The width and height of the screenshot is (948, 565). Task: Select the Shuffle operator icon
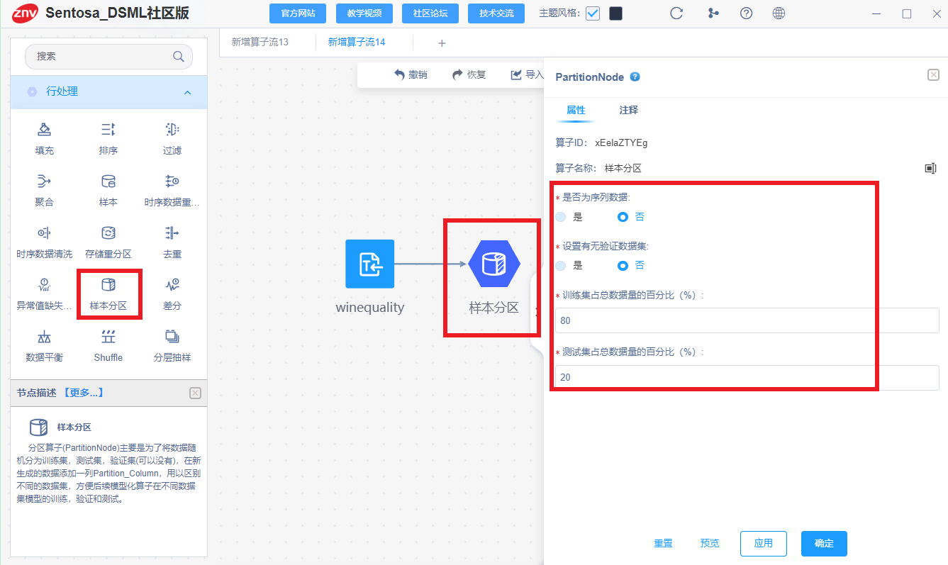click(x=108, y=336)
